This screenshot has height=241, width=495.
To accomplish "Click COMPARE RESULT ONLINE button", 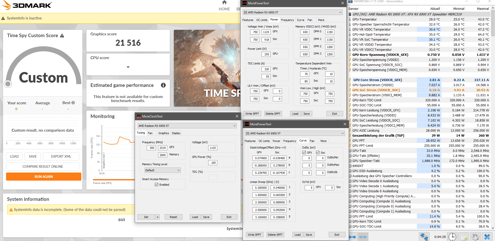I will point(43,166).
